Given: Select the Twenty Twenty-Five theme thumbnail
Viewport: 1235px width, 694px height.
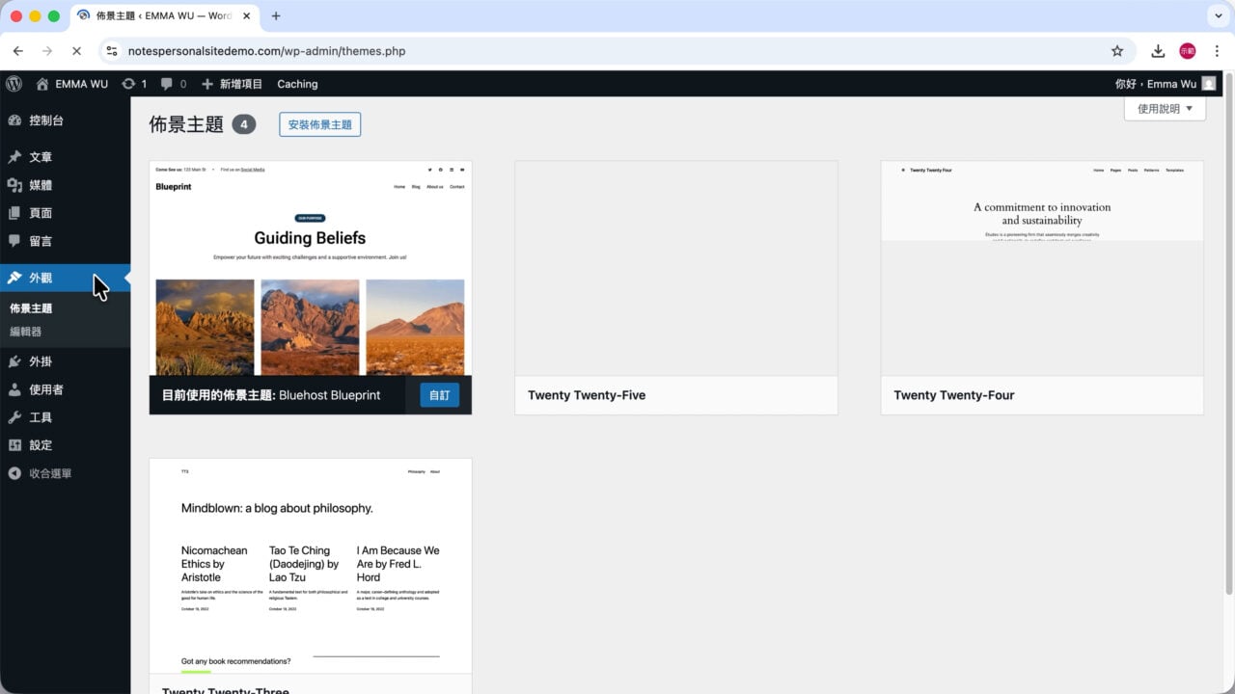Looking at the screenshot, I should 676,268.
